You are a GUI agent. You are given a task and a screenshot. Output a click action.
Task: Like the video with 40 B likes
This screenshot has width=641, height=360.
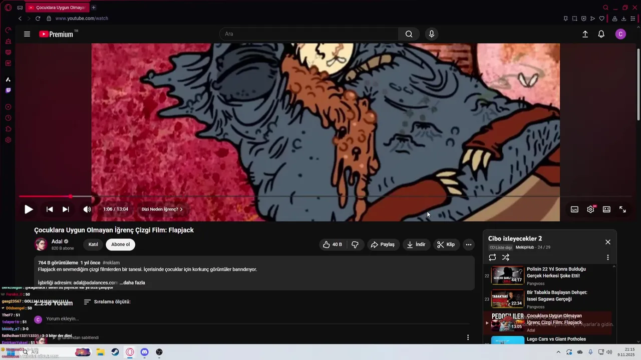(x=333, y=244)
